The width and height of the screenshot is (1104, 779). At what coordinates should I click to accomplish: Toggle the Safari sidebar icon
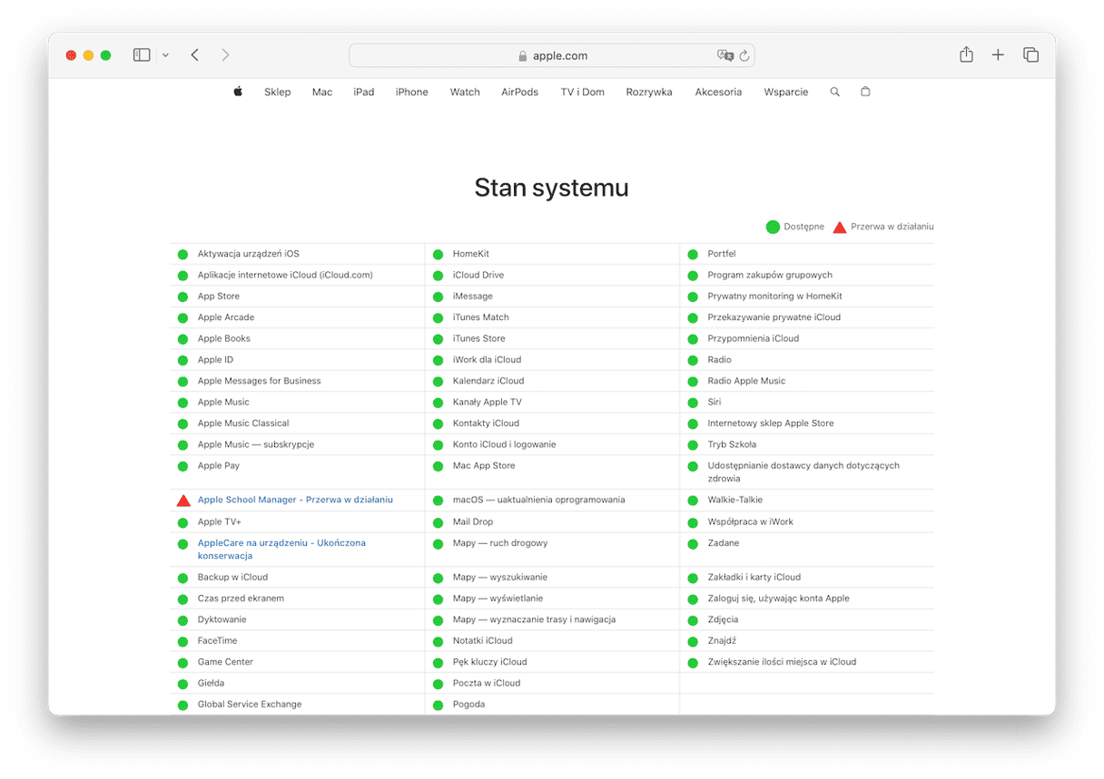point(142,55)
